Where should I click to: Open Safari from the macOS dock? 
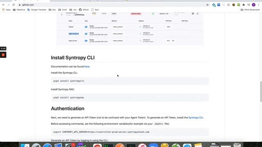coord(47,145)
